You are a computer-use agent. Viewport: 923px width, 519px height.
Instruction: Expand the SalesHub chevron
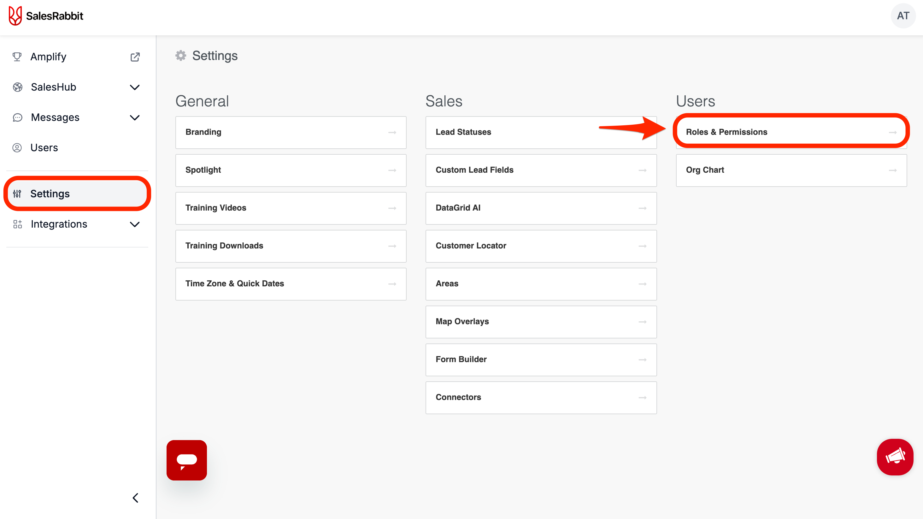(134, 87)
